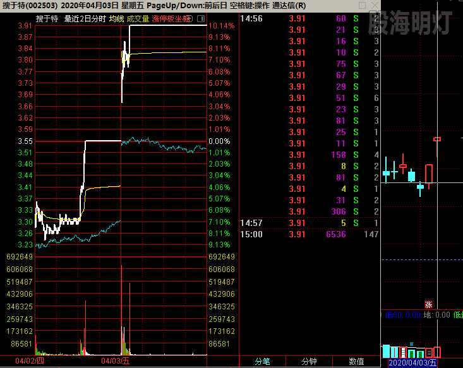The height and width of the screenshot is (368, 463).
Task: Click the 成交量 legend label
Action: click(x=138, y=19)
